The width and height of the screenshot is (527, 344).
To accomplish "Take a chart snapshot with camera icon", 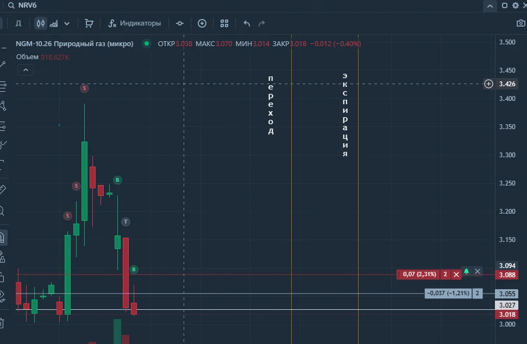I will pos(520,23).
